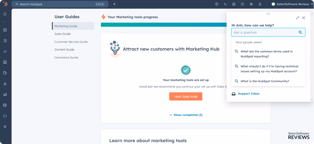Viewport: 314px width, 144px height.
Task: Open question about technical issues setting up account
Action: 268,69
